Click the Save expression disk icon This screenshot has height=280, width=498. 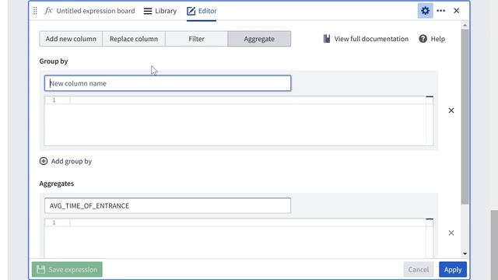(40, 270)
